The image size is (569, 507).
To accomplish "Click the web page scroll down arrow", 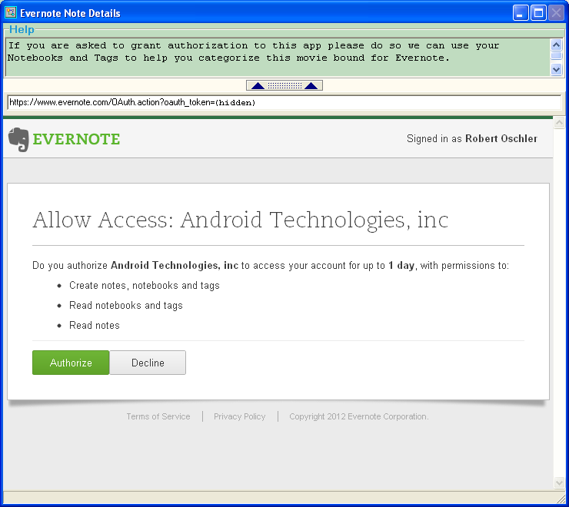I will pyautogui.click(x=559, y=482).
